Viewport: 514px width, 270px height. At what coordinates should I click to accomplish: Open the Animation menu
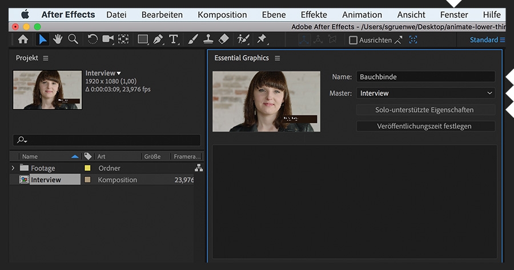click(362, 15)
